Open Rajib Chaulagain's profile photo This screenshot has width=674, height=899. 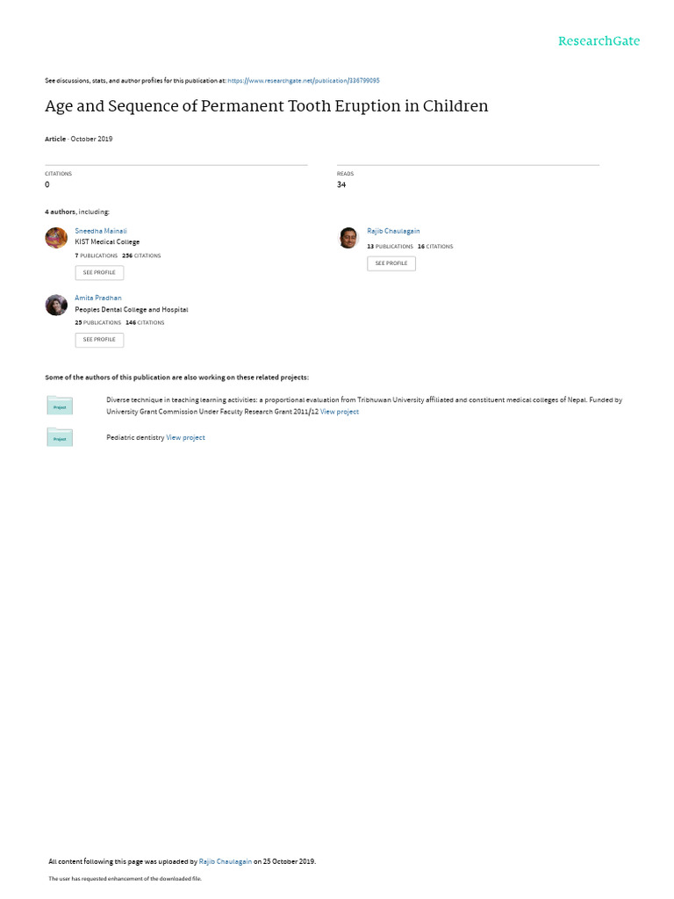tap(348, 237)
